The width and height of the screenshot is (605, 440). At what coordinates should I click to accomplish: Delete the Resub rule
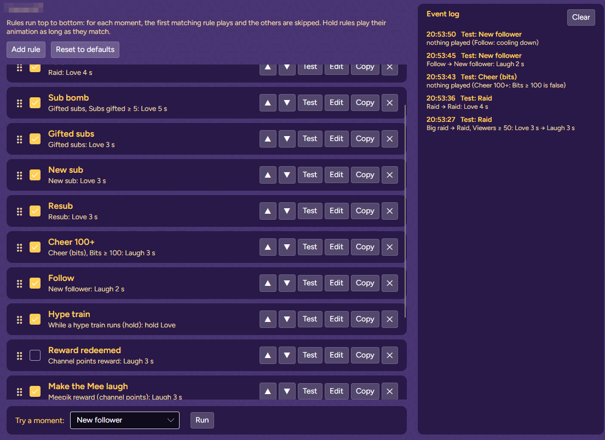click(390, 211)
